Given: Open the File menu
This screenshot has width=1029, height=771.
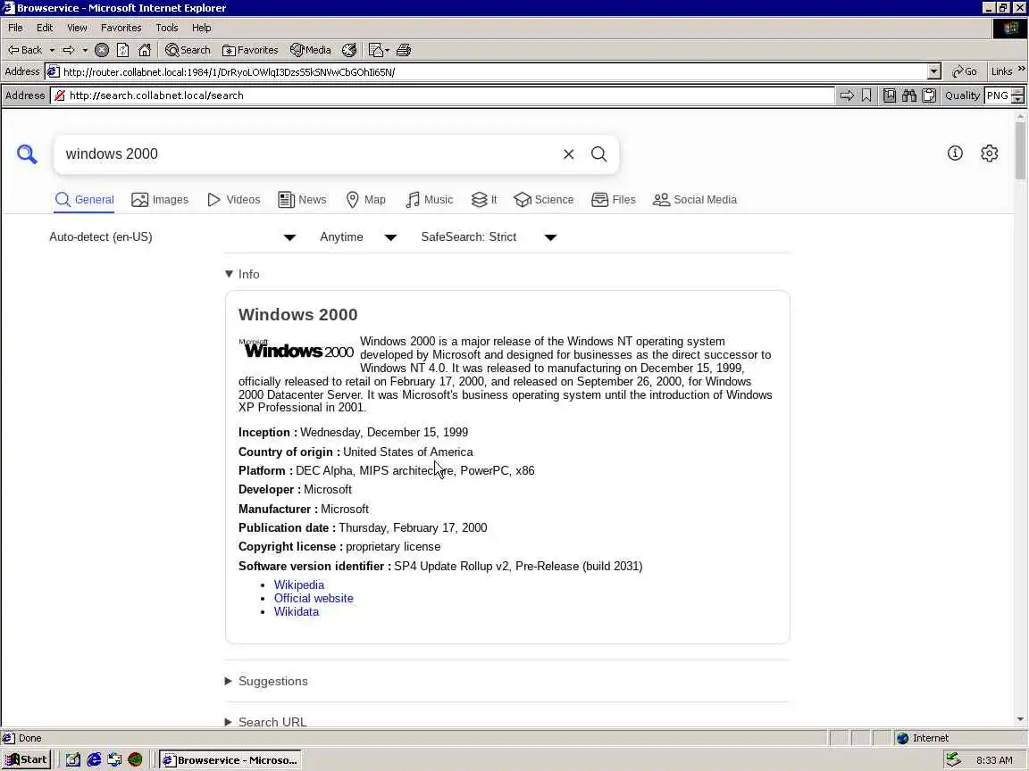Looking at the screenshot, I should (15, 28).
